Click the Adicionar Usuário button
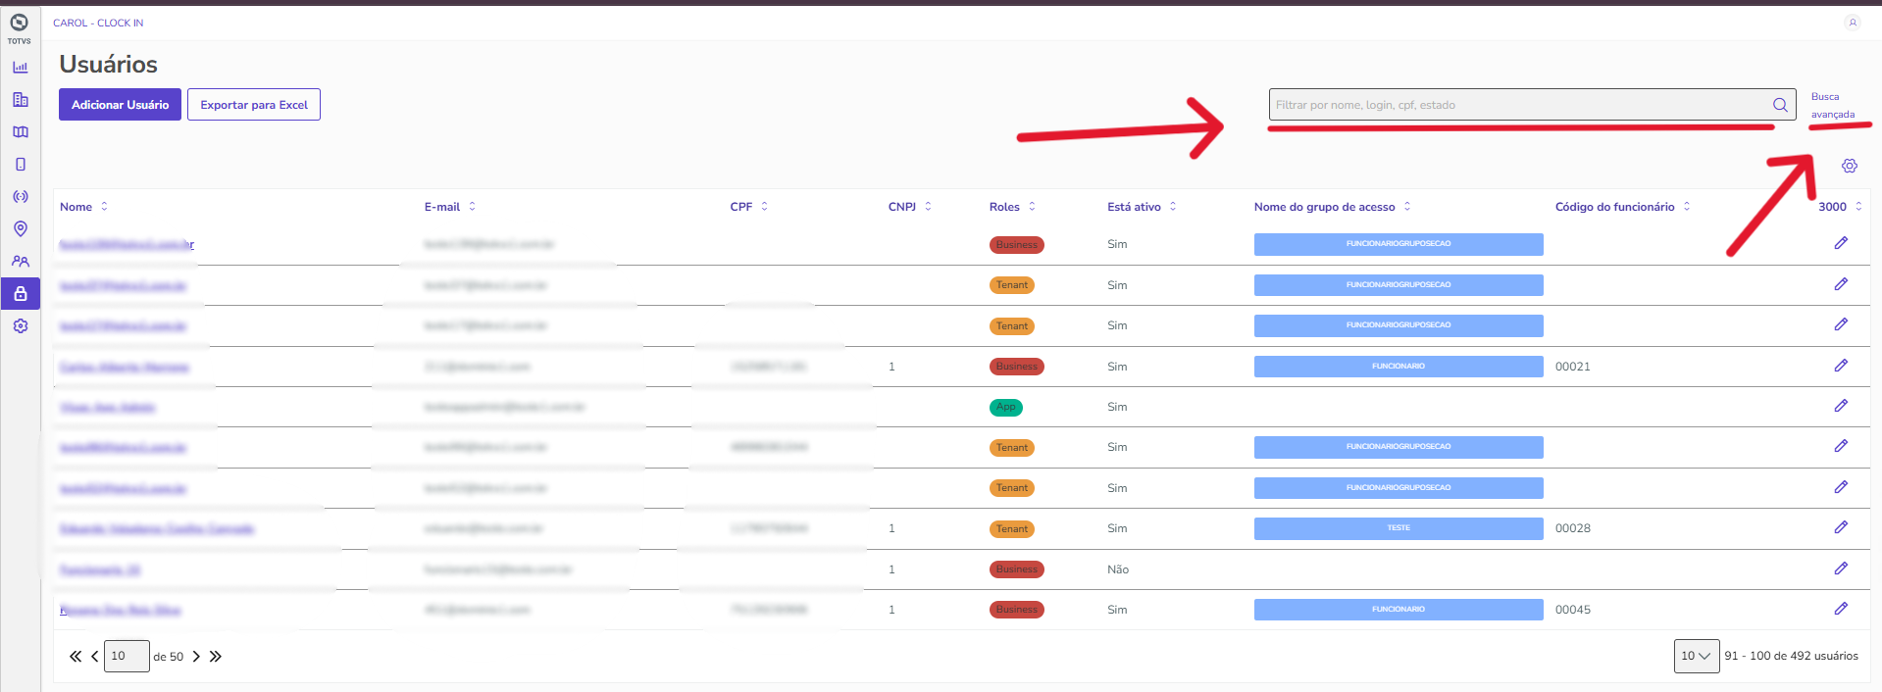 pos(120,105)
